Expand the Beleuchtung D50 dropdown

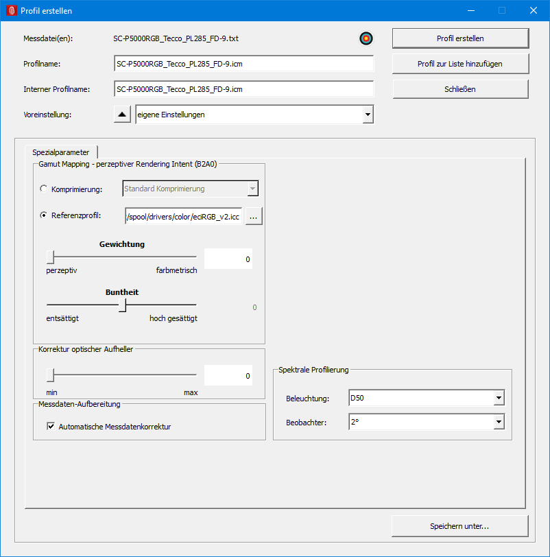(x=499, y=398)
